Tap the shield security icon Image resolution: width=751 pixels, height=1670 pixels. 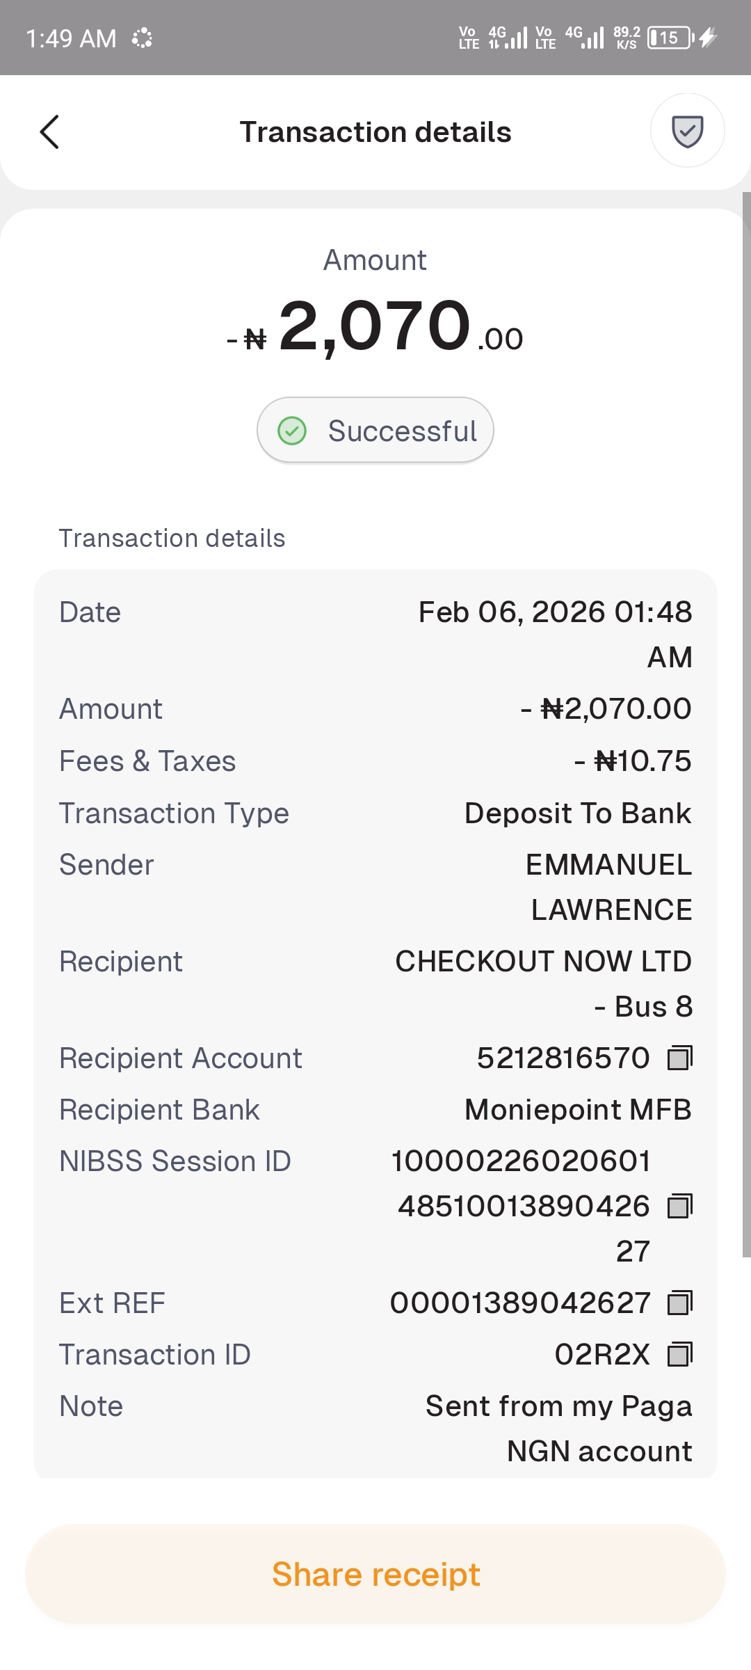(687, 131)
